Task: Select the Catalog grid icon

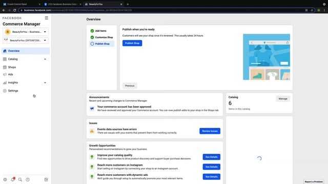Action: pos(5,59)
